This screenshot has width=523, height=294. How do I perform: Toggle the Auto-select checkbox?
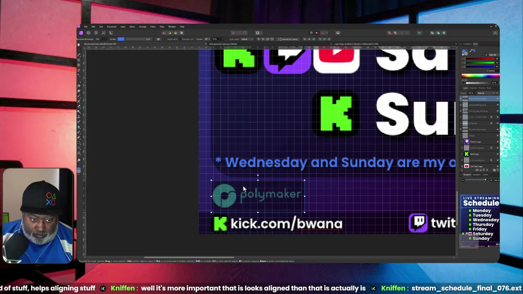pos(227,39)
